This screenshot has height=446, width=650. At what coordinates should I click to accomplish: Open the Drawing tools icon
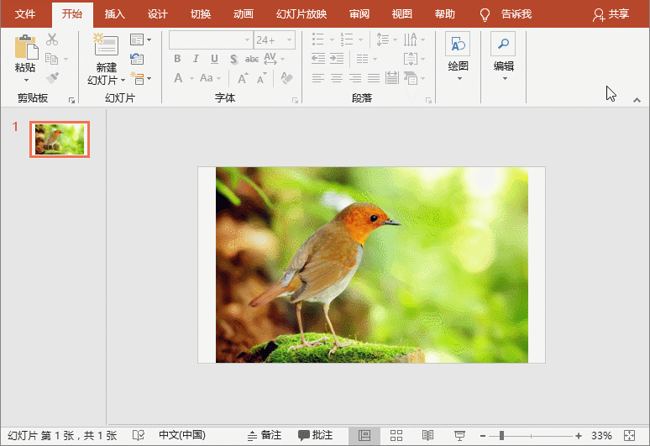[458, 45]
